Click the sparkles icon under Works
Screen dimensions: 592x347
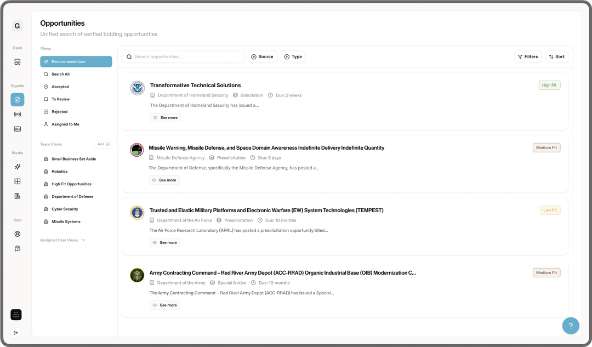[17, 167]
